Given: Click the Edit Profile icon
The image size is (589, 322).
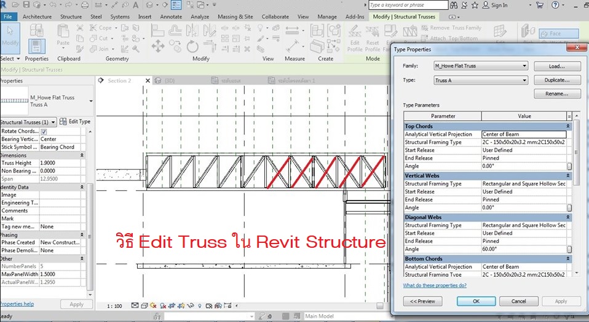Looking at the screenshot, I should tap(355, 38).
